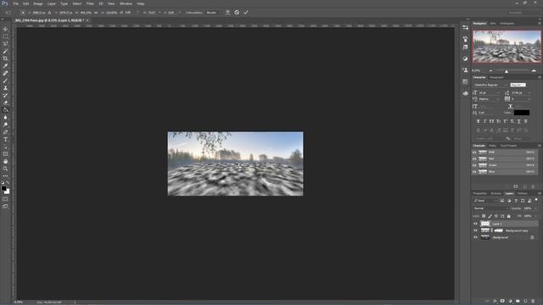Commit the transform with the checkmark
543x305 pixels.
(x=246, y=12)
